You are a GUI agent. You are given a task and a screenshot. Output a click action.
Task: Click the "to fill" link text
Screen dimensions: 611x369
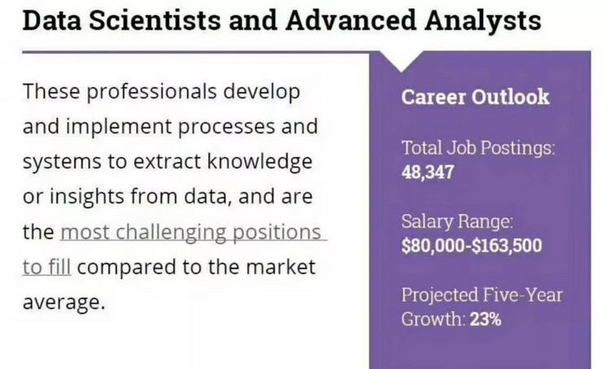[47, 267]
